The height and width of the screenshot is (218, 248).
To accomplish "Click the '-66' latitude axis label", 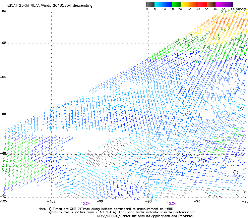I will point(3,114).
